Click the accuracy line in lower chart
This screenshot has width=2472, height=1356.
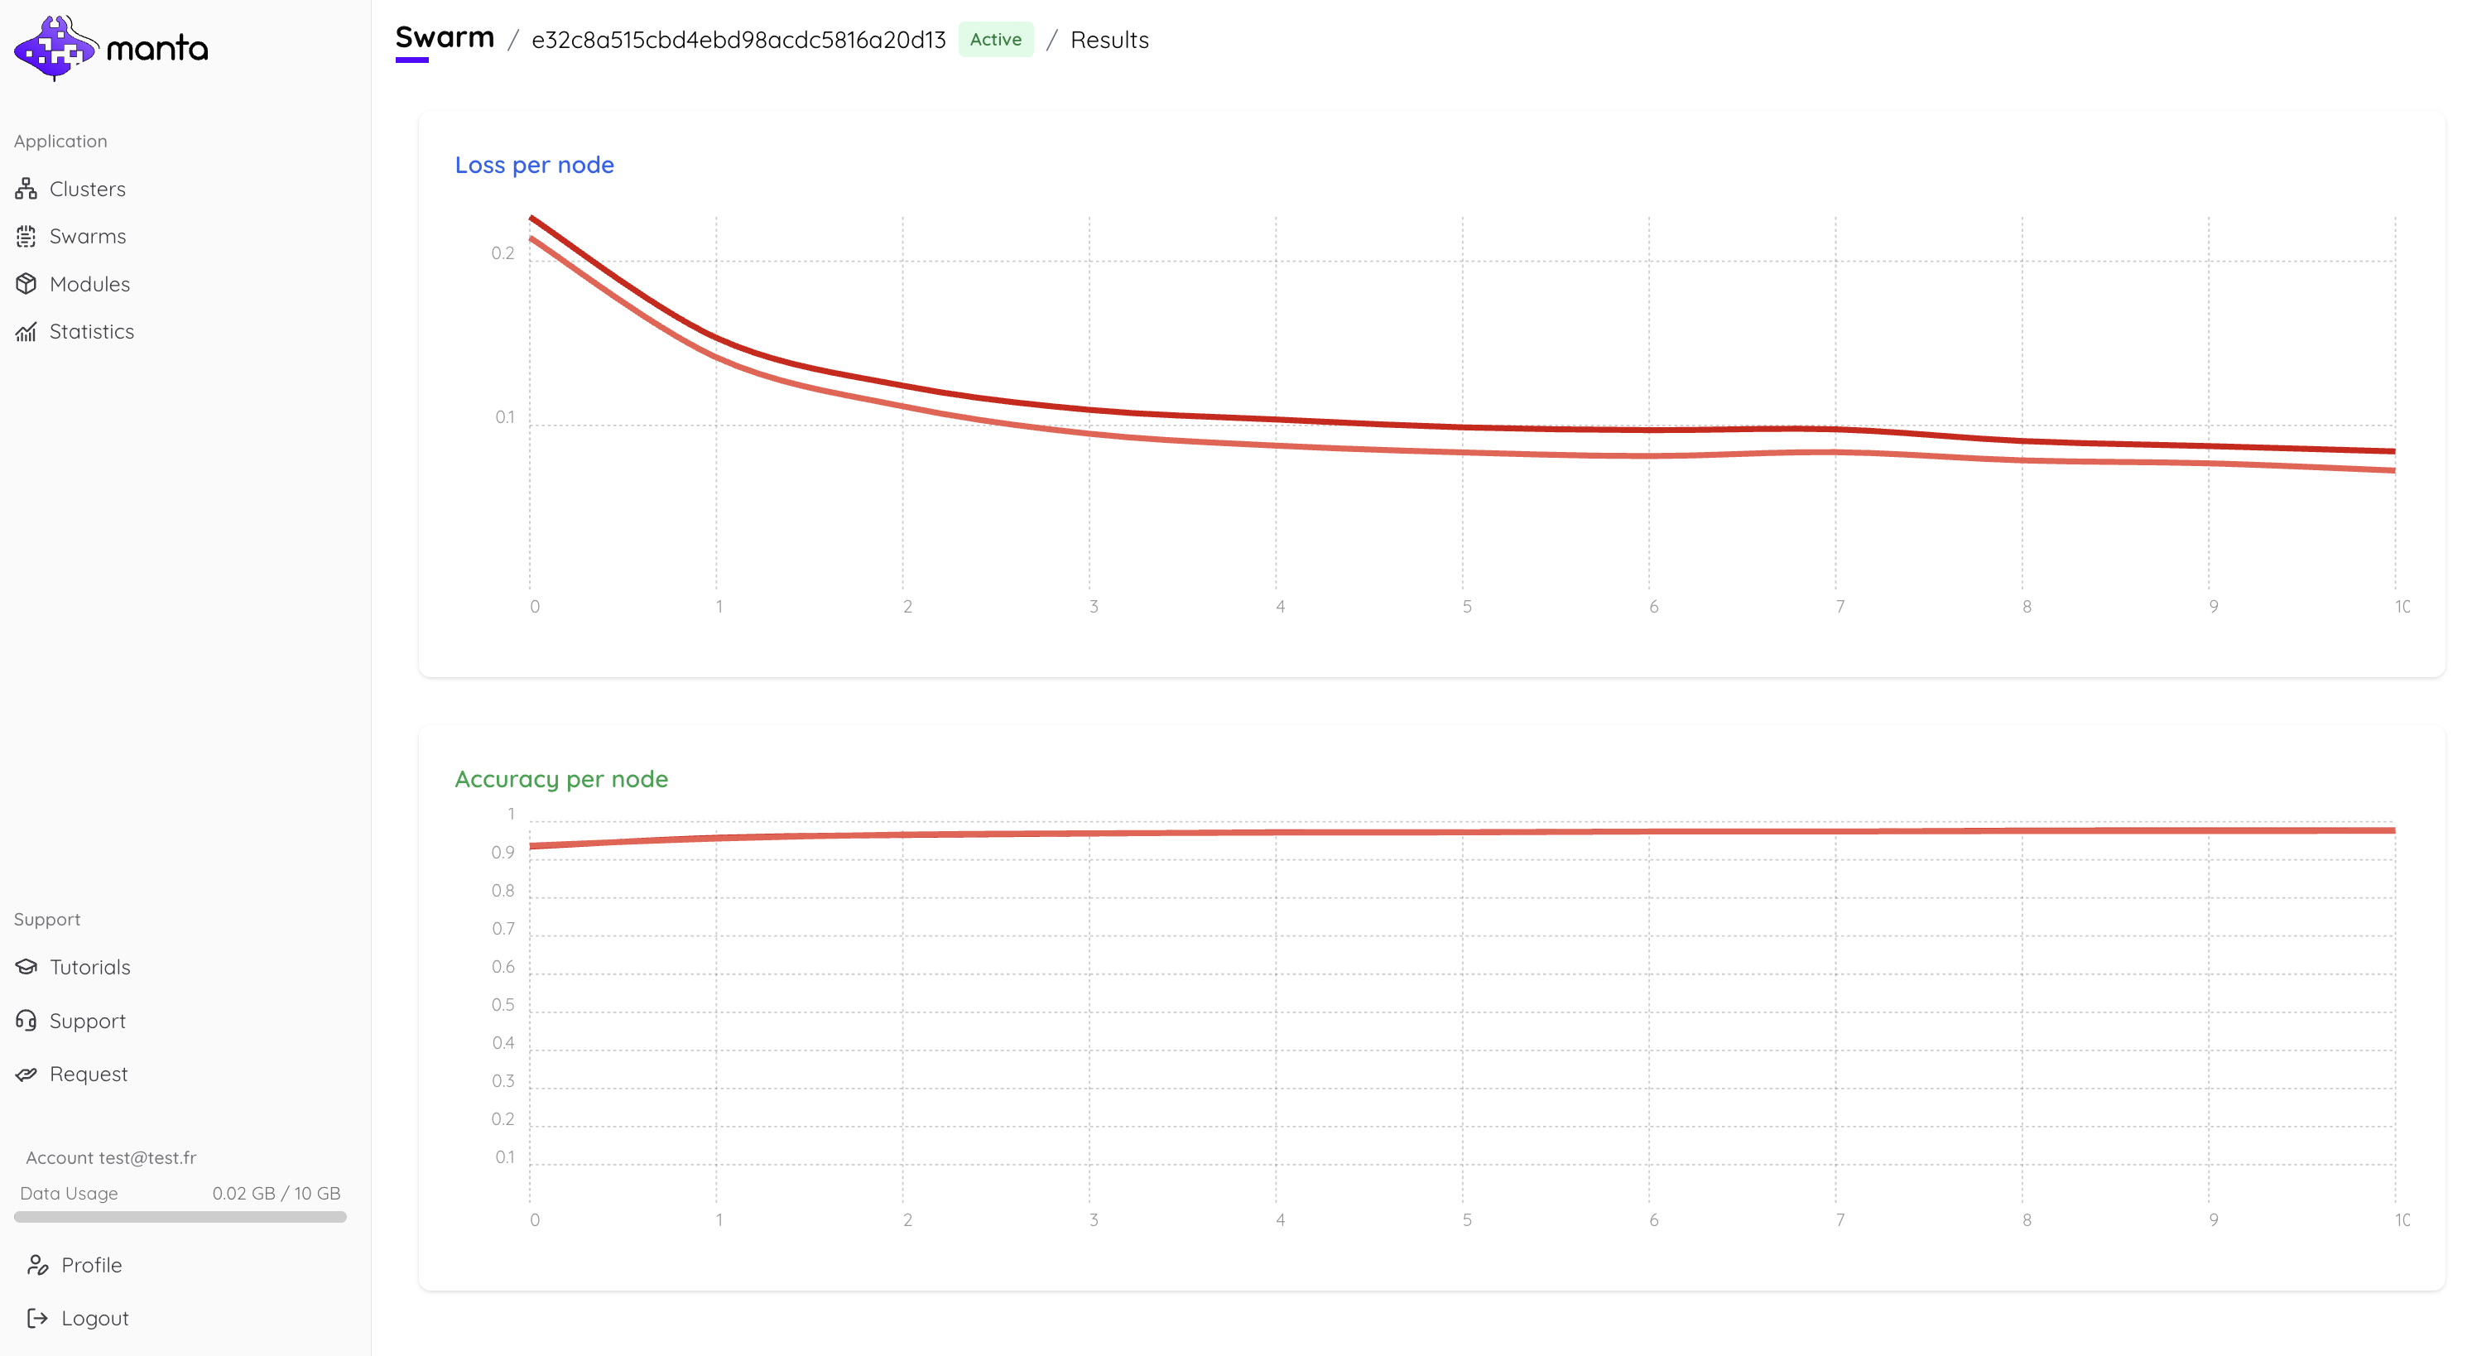(x=1463, y=832)
